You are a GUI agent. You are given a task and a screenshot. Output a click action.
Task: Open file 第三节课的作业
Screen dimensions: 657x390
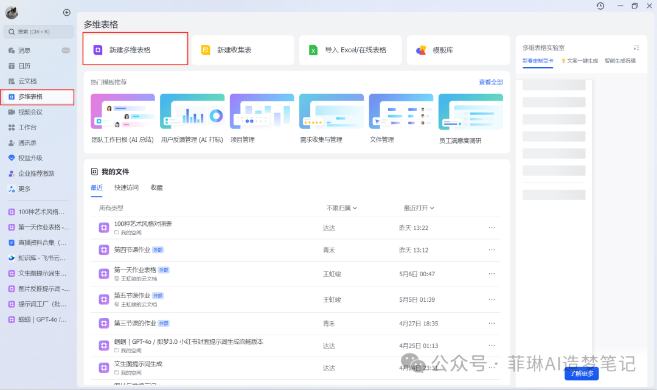tap(135, 324)
